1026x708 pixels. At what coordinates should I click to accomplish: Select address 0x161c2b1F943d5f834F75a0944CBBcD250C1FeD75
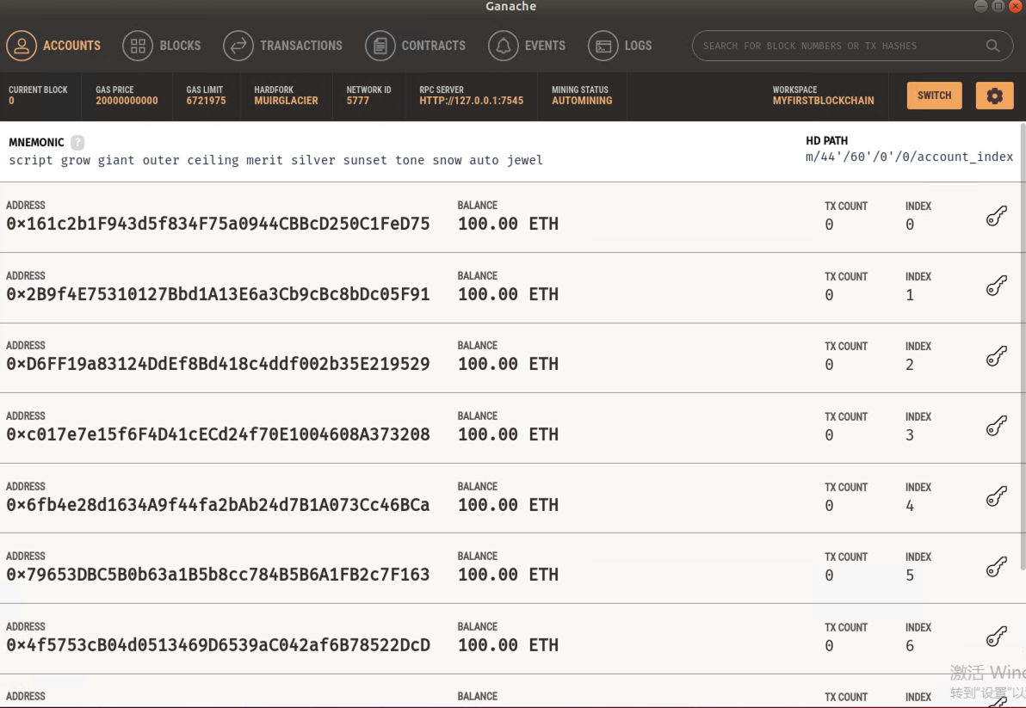click(x=218, y=225)
